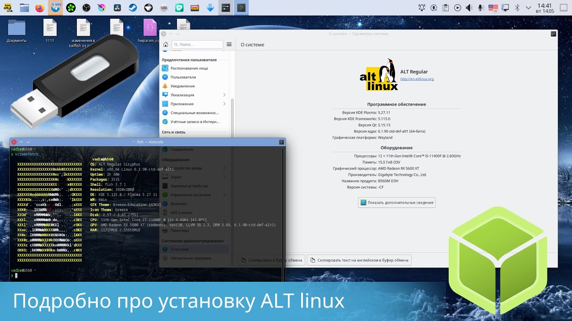Click the screenfetch command in Konsole

coord(26,154)
